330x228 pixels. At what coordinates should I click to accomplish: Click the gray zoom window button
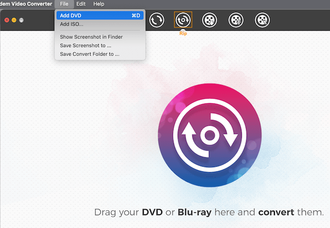[x=21, y=20]
